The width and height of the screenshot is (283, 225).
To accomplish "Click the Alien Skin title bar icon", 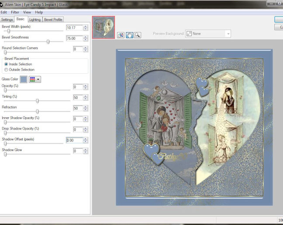I will click(x=1, y=4).
